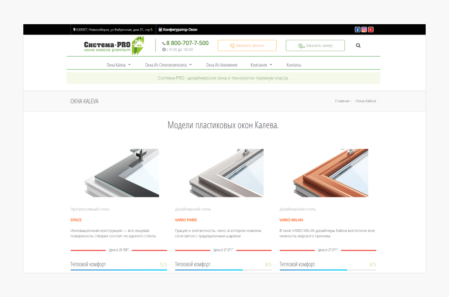This screenshot has width=449, height=297.
Task: Click the green banner text Система-PRO - дизайнерские окна
Action: point(223,78)
